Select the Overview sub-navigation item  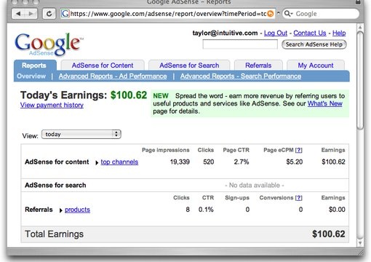pos(31,76)
